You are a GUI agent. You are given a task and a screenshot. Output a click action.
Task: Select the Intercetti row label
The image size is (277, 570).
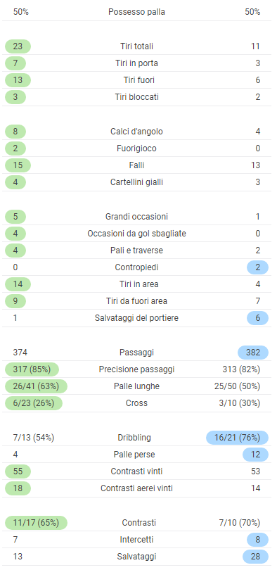point(136,540)
